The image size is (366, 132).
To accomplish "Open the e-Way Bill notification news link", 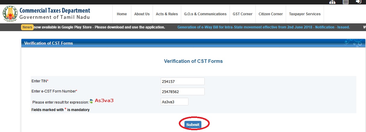I will [x=264, y=27].
